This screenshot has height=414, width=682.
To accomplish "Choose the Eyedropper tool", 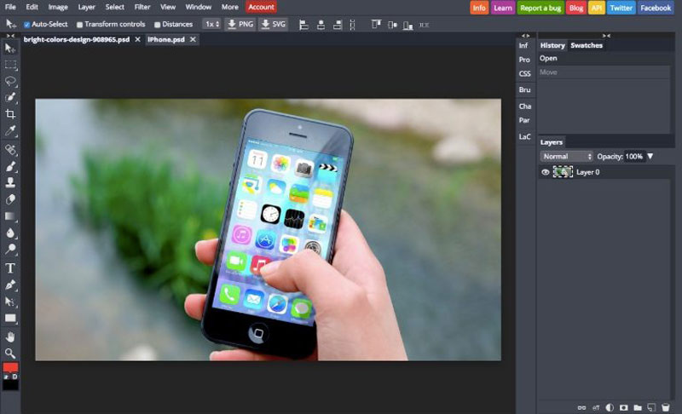I will (x=10, y=131).
